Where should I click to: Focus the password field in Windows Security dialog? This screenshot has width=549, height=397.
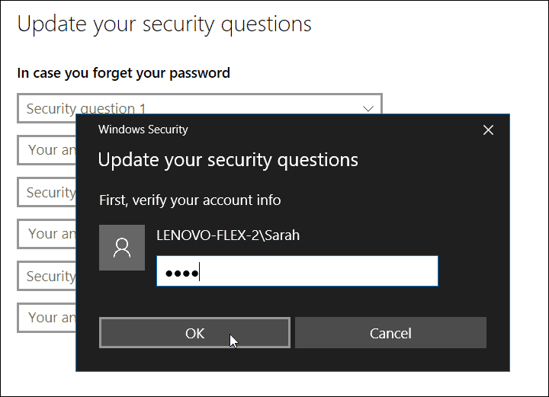pyautogui.click(x=297, y=271)
